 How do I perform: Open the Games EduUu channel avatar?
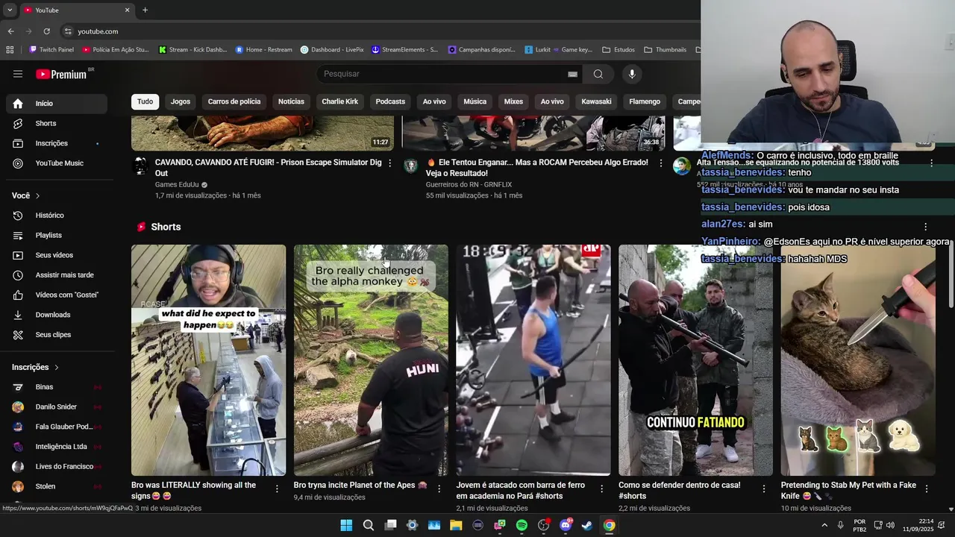(x=140, y=166)
